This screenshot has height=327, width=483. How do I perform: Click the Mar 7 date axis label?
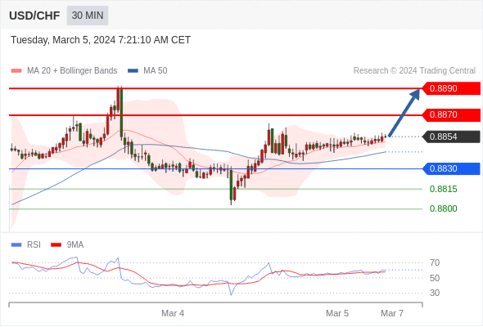[392, 313]
